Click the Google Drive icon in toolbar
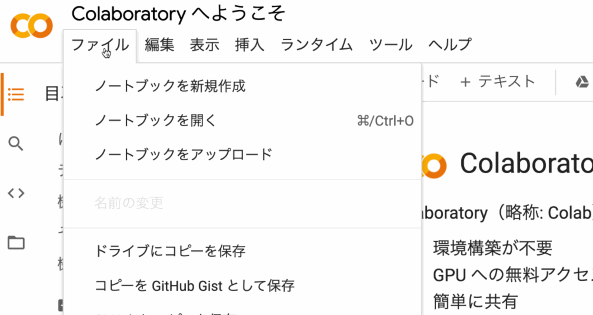593x315 pixels. click(582, 82)
